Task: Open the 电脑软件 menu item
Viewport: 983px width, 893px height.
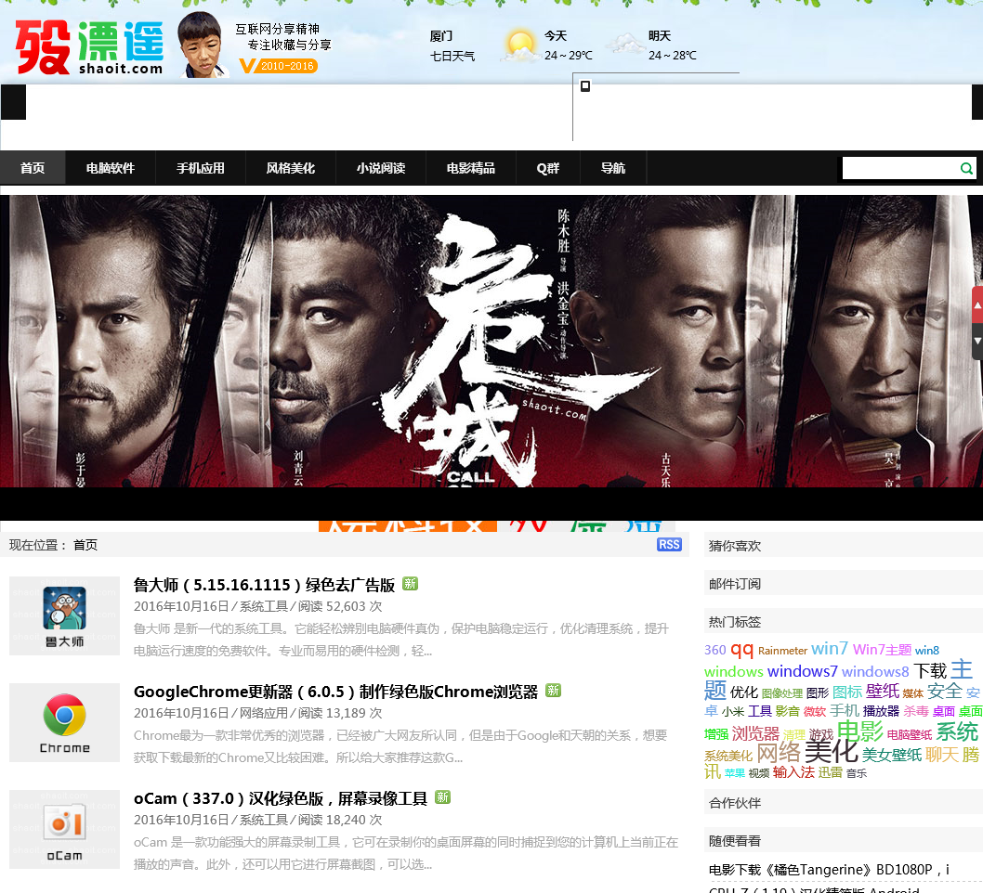Action: 111,168
